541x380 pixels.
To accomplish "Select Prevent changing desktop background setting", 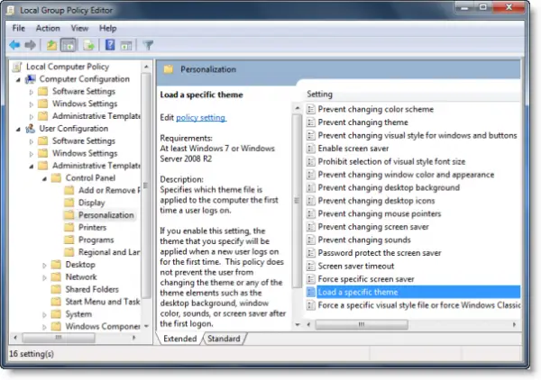I will tap(389, 188).
